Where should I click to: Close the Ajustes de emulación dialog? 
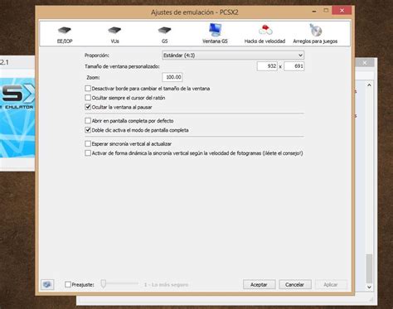(x=342, y=11)
